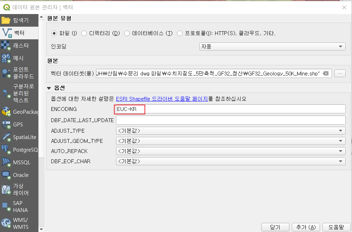This screenshot has width=352, height=232.
Task: Switch to the 메시 tab label
Action: 18,58
